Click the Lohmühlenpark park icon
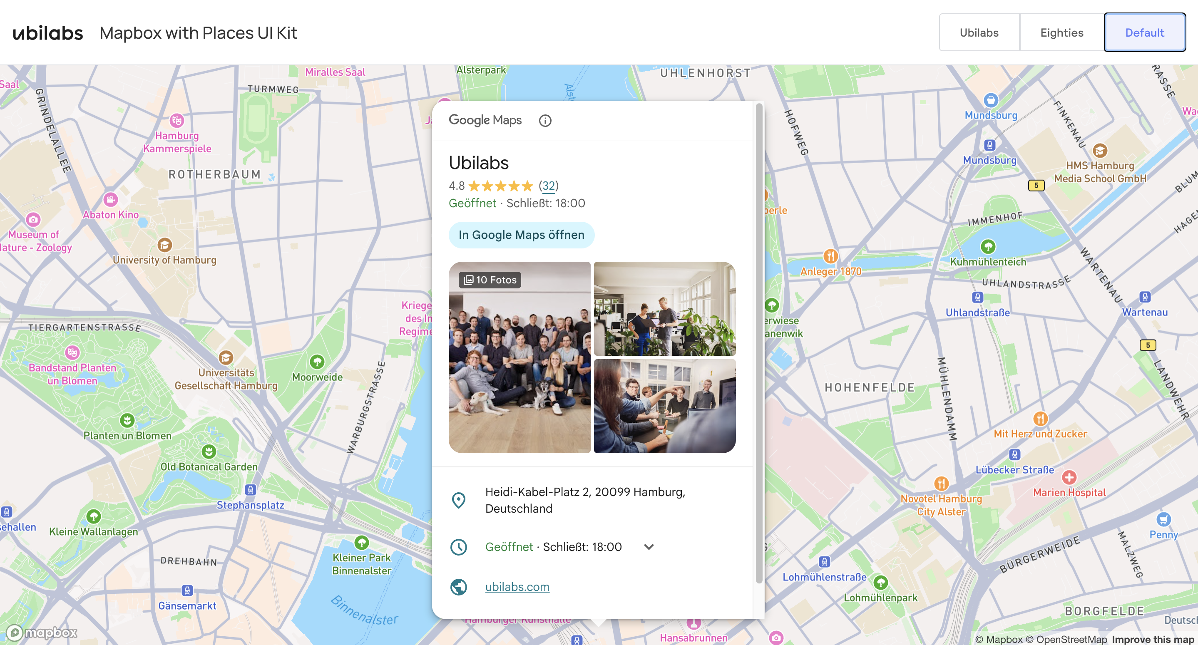This screenshot has width=1198, height=645. 881,582
